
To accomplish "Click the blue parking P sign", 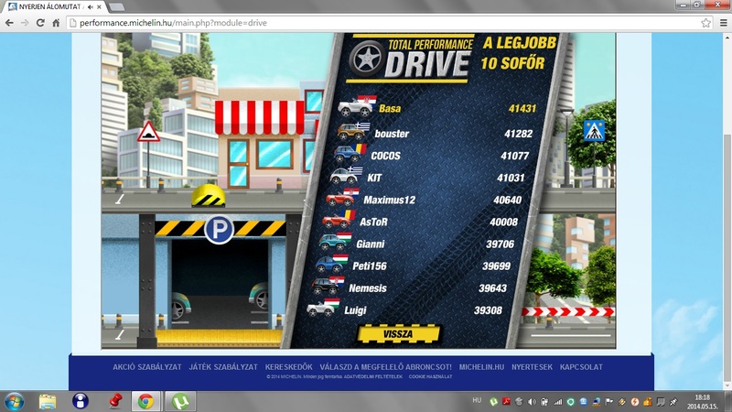I will (219, 231).
